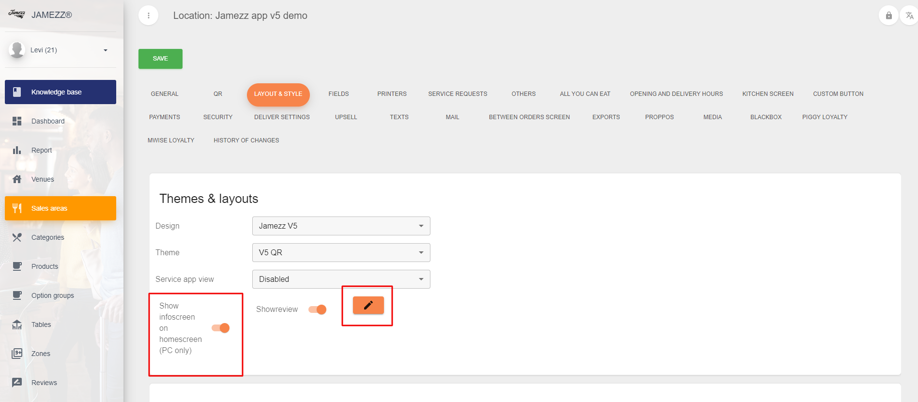Open Products label in sidebar
The width and height of the screenshot is (918, 402).
click(45, 266)
